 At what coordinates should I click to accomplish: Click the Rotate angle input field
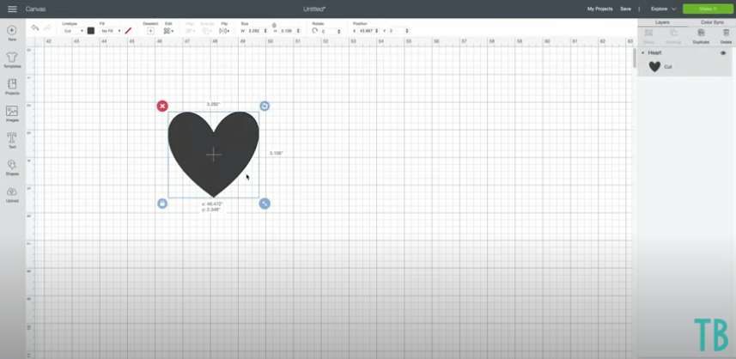328,31
